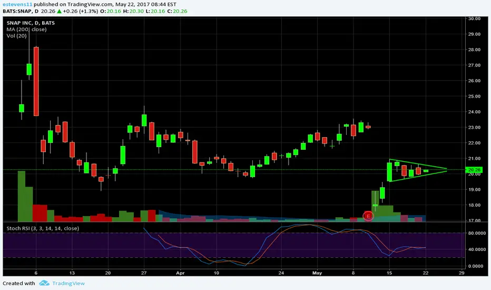Select the SNAP INC, D, BATS title

pos(31,23)
